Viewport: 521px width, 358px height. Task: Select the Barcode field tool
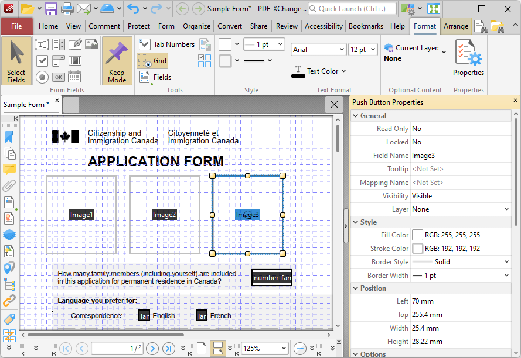pos(75,61)
